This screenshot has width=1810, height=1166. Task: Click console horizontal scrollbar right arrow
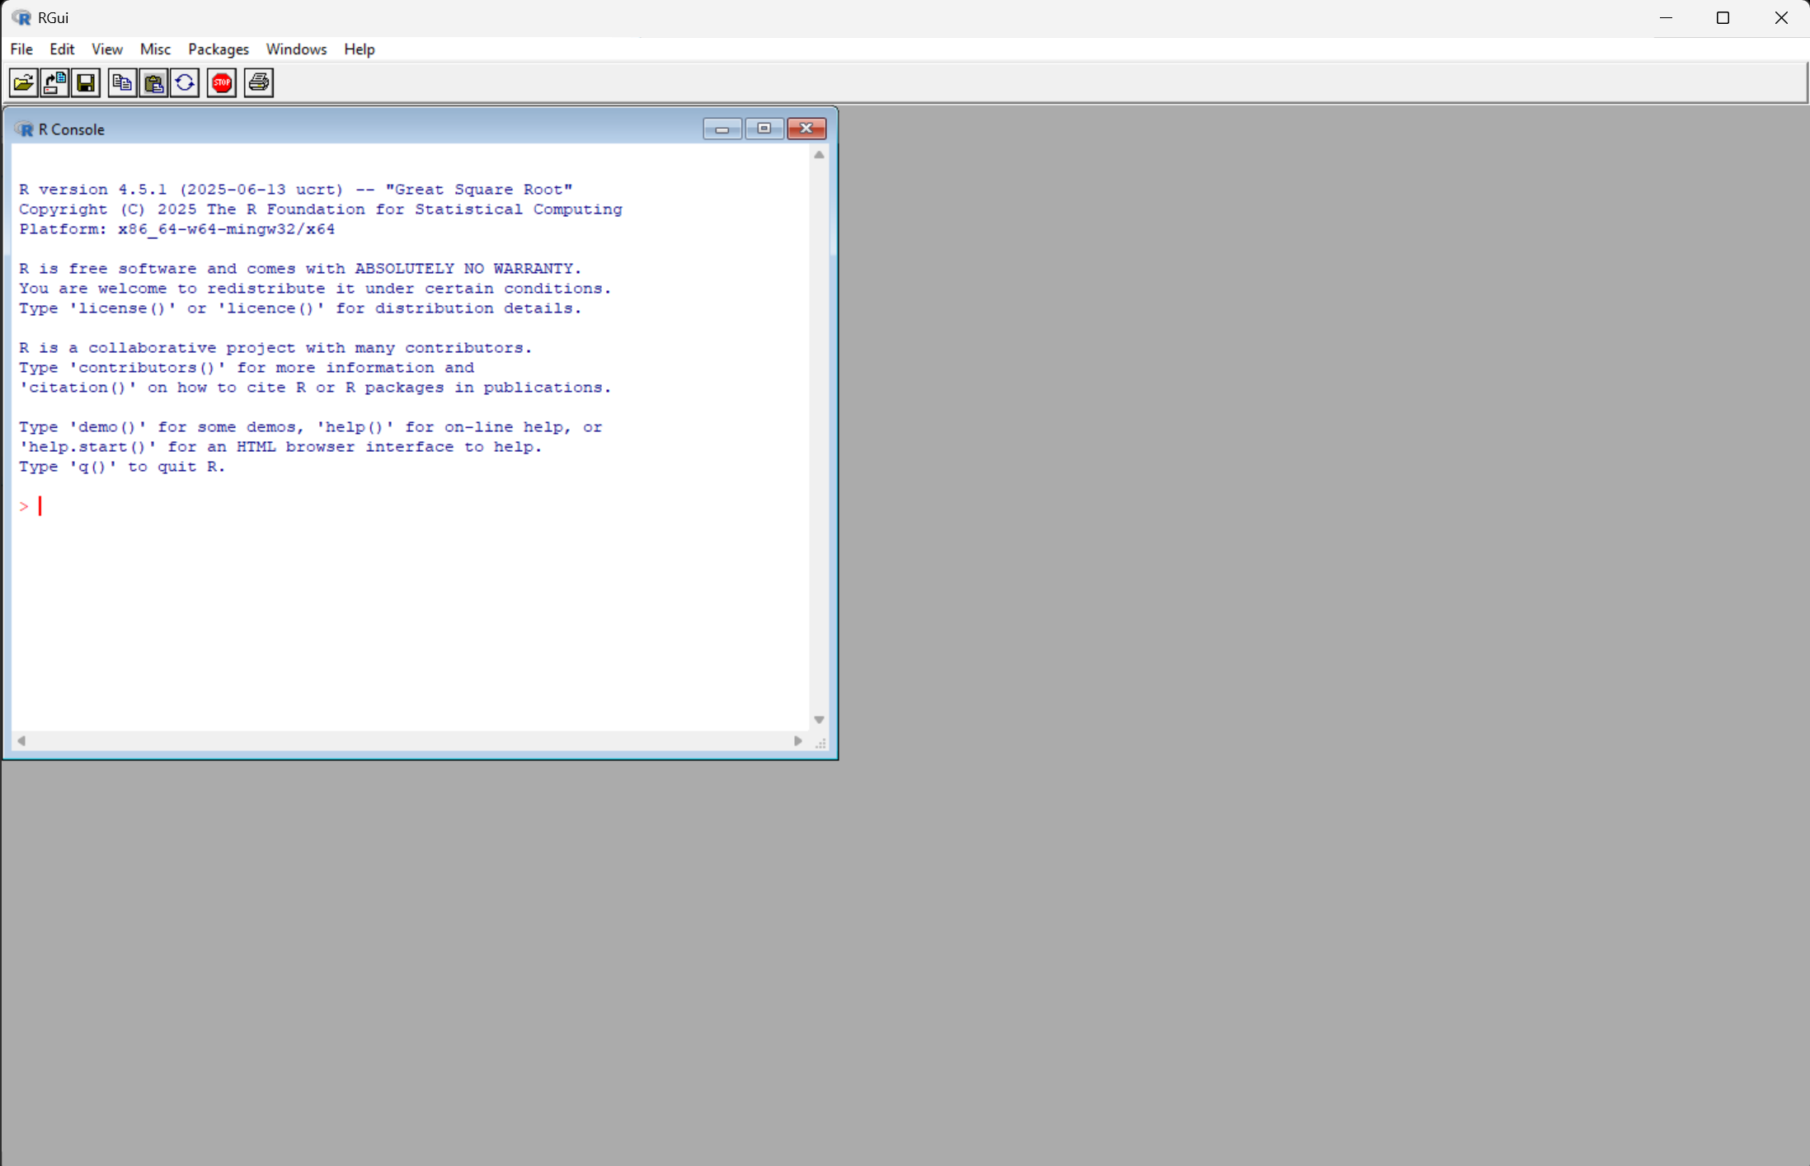pos(797,741)
